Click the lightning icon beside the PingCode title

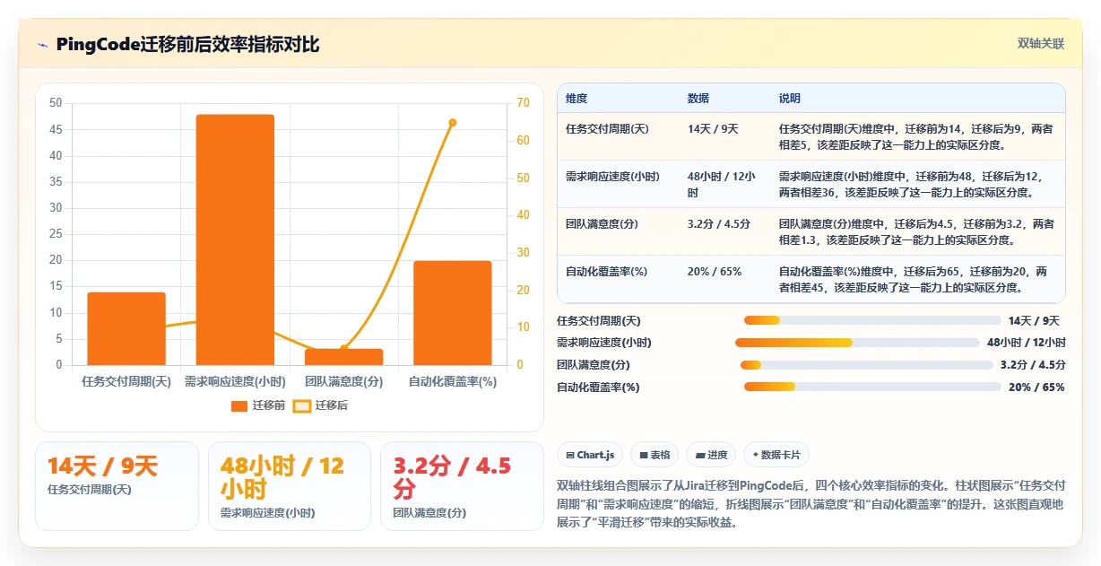[42, 45]
